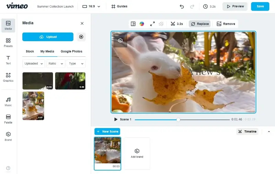Click the expand fullscreen arrows icon
This screenshot has width=275, height=174.
coord(152,24)
